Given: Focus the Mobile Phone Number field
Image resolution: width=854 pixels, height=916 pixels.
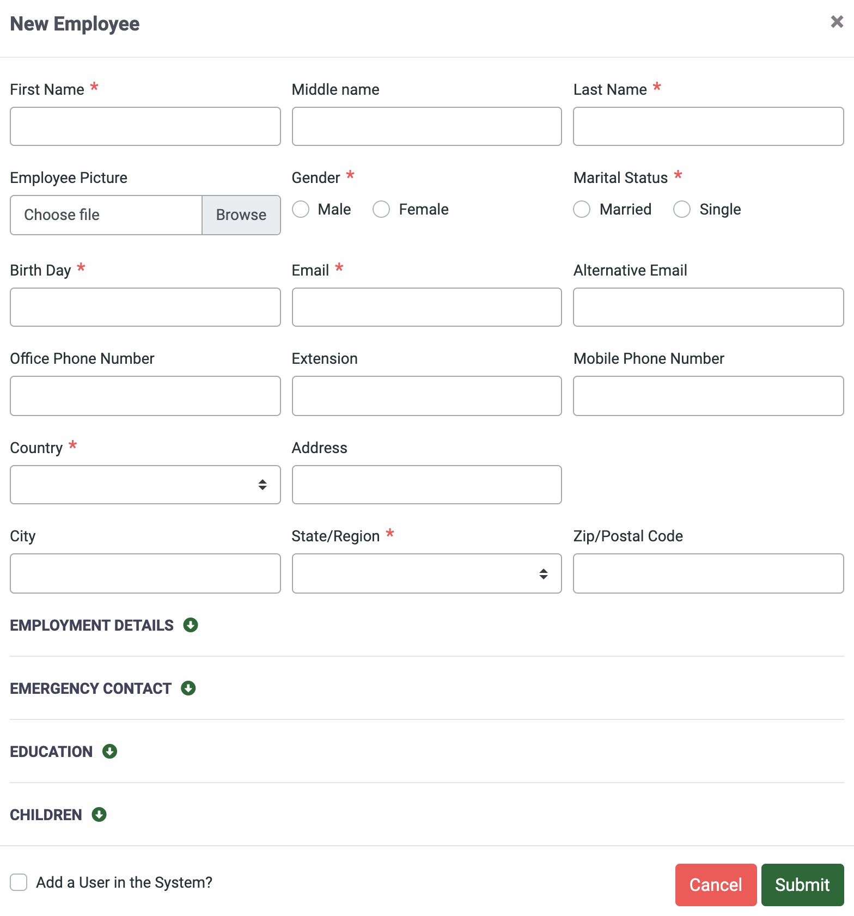Looking at the screenshot, I should click(708, 396).
